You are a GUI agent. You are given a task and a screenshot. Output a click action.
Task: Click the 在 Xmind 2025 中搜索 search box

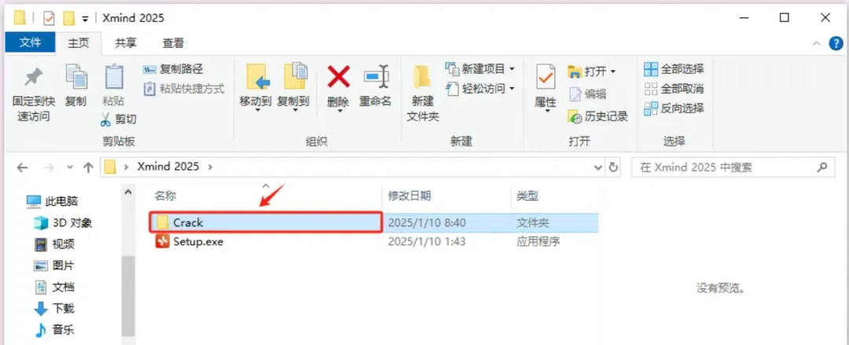726,167
